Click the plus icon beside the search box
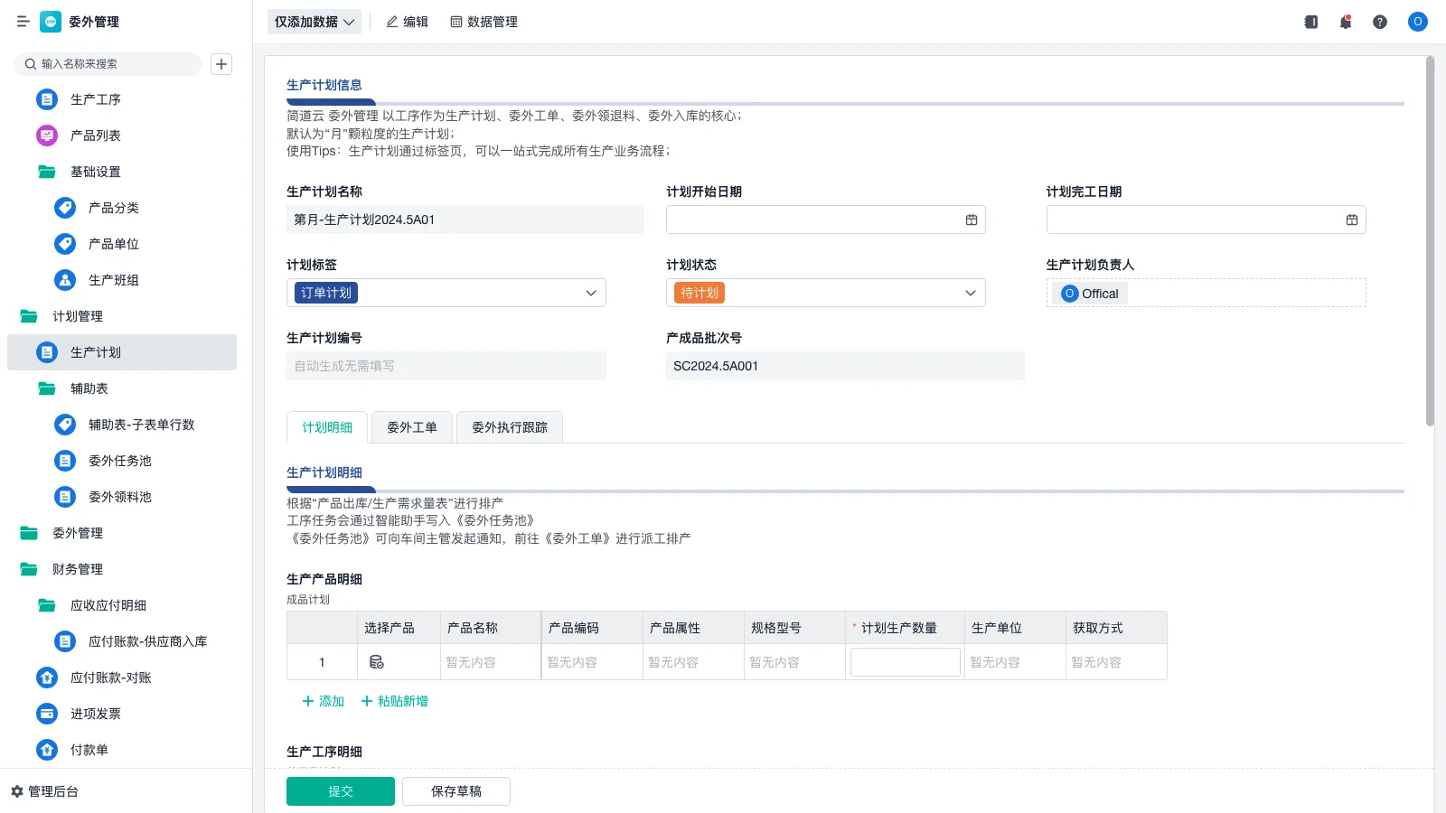This screenshot has height=813, width=1446. 221,64
